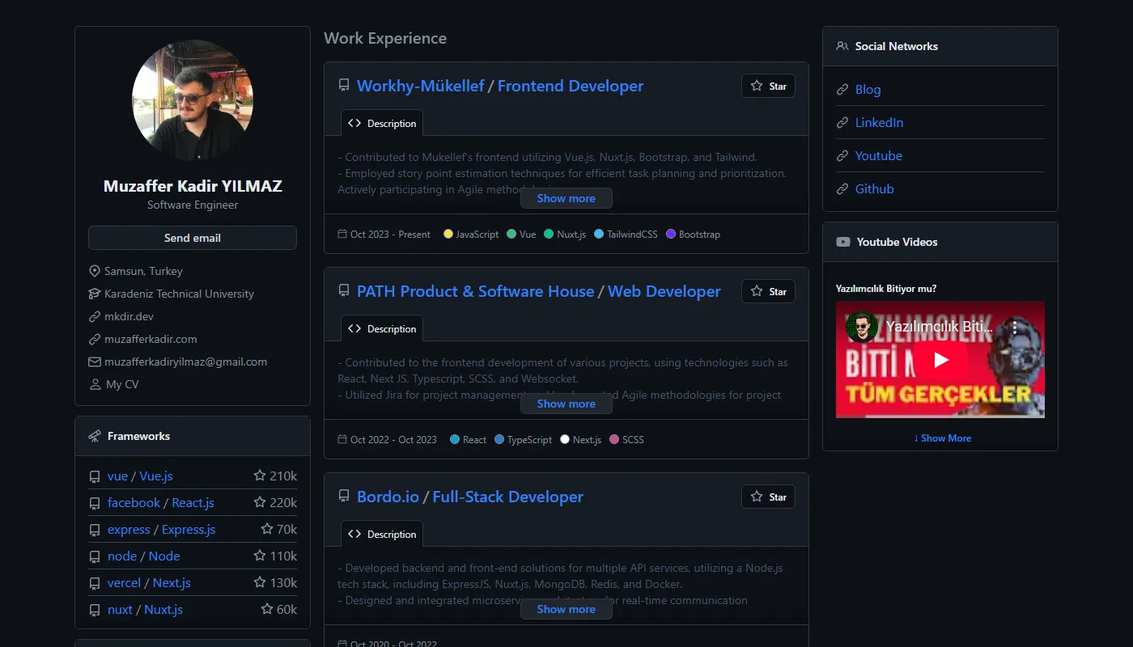The width and height of the screenshot is (1133, 647).
Task: Open the Workhy-Mükellef company link
Action: click(x=421, y=86)
